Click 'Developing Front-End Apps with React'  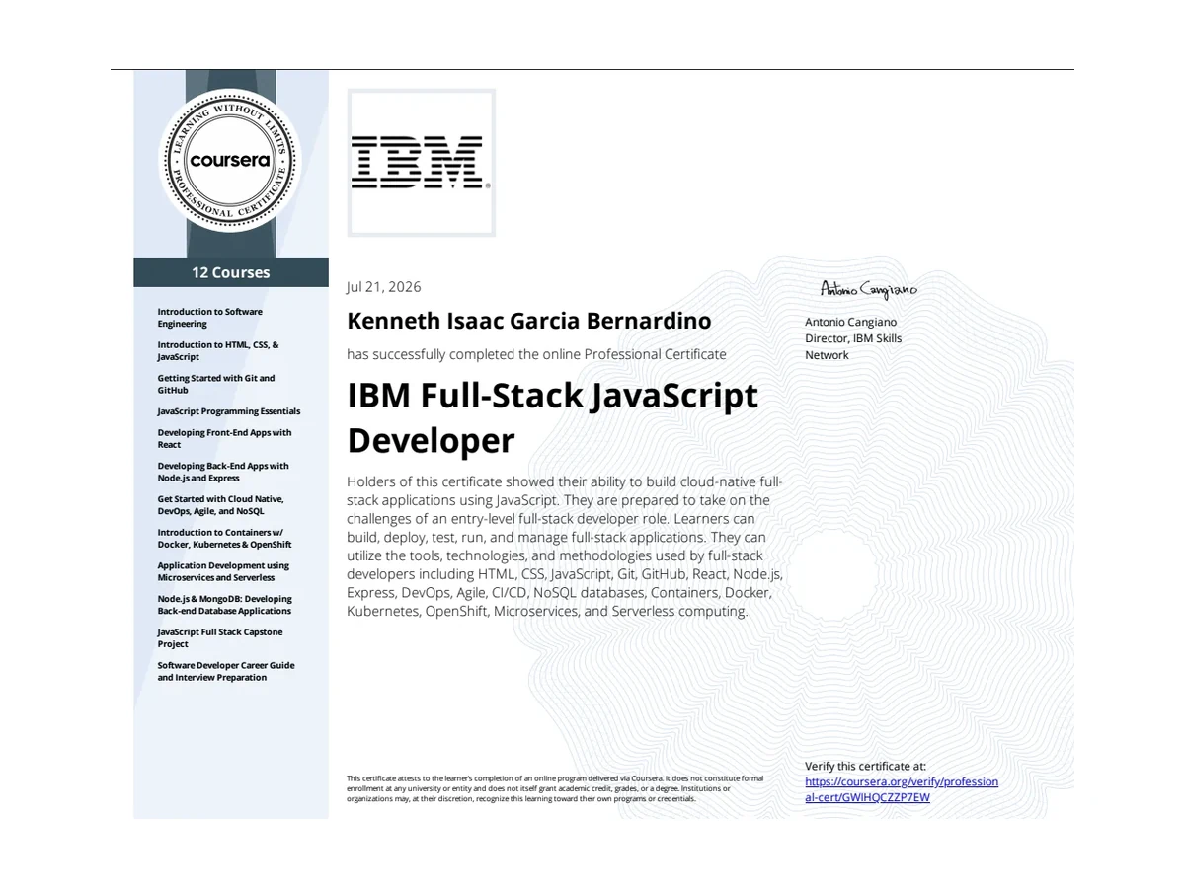pyautogui.click(x=225, y=438)
